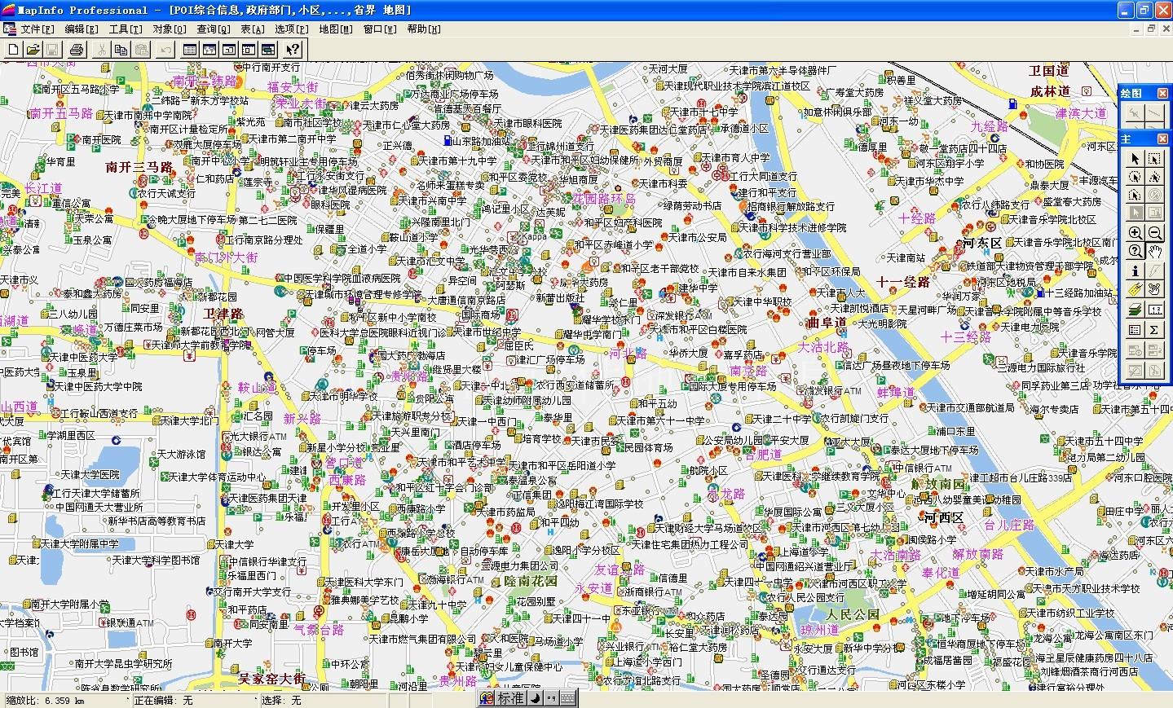Restore the inner map window button

pyautogui.click(x=1152, y=29)
